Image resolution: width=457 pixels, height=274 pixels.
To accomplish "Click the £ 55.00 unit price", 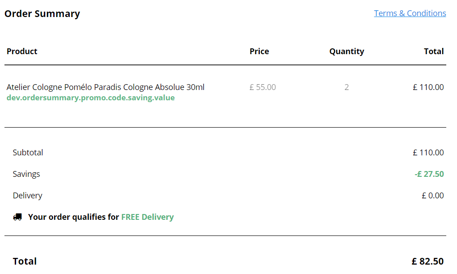I will 262,87.
